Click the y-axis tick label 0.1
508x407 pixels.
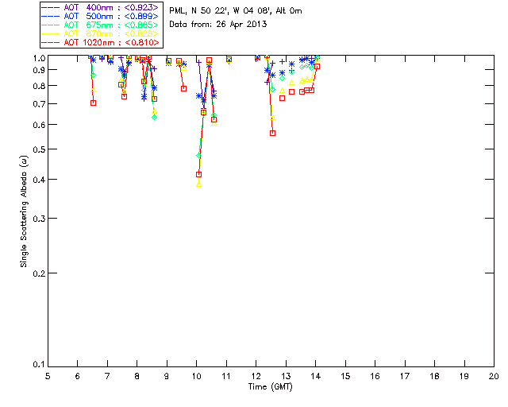pos(39,365)
